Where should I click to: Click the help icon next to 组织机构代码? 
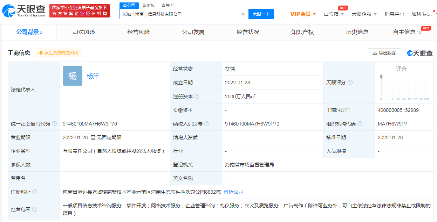pyautogui.click(x=360, y=124)
